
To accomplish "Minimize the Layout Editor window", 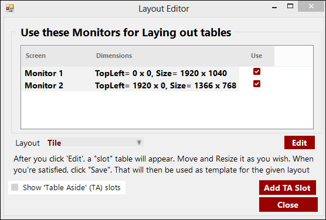I will 274,7.
